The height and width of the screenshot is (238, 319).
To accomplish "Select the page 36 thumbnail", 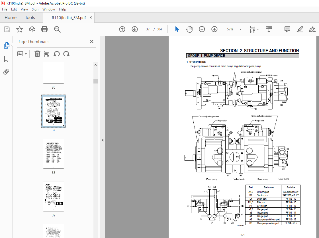I will 54,73.
